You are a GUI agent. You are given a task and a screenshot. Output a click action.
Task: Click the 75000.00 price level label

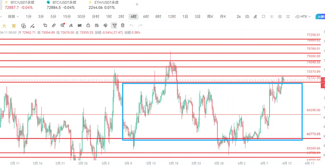pyautogui.click(x=313, y=56)
